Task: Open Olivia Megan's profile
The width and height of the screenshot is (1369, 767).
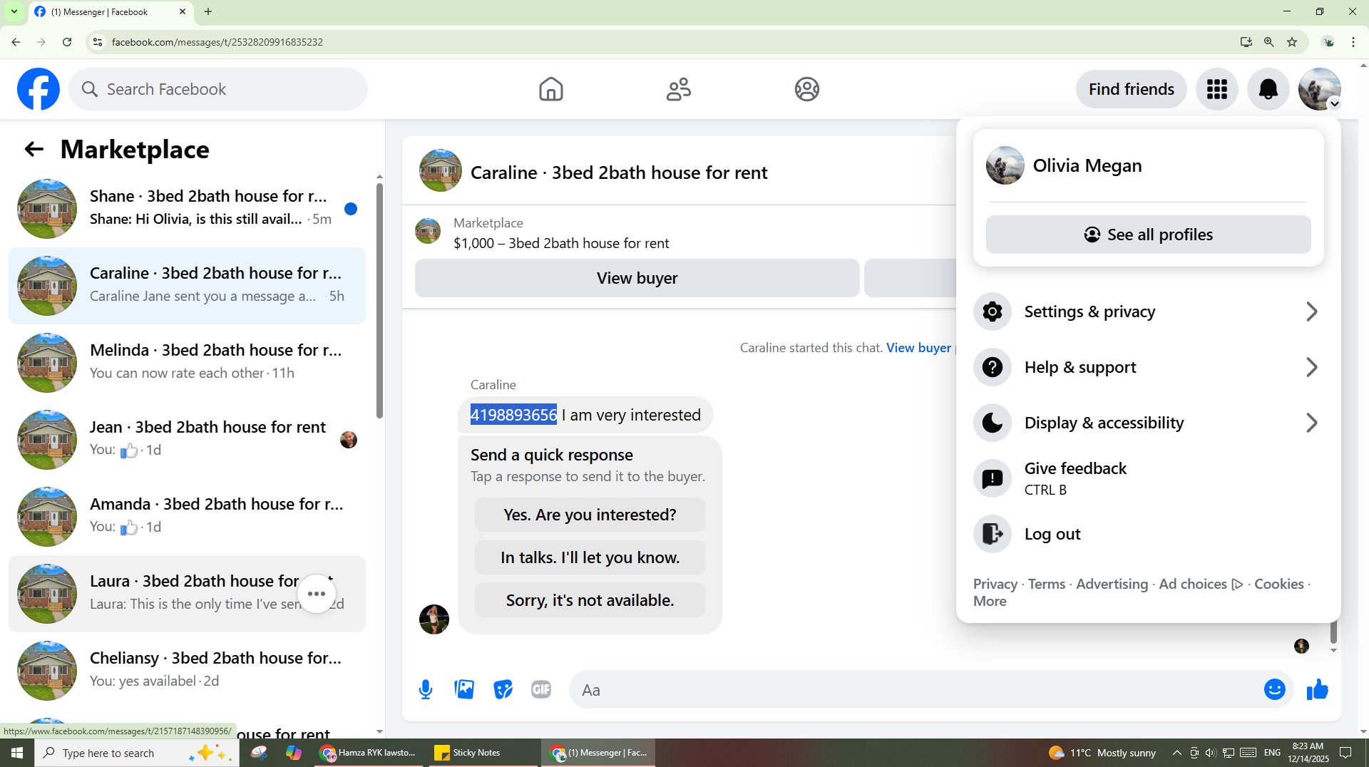Action: click(x=1148, y=165)
